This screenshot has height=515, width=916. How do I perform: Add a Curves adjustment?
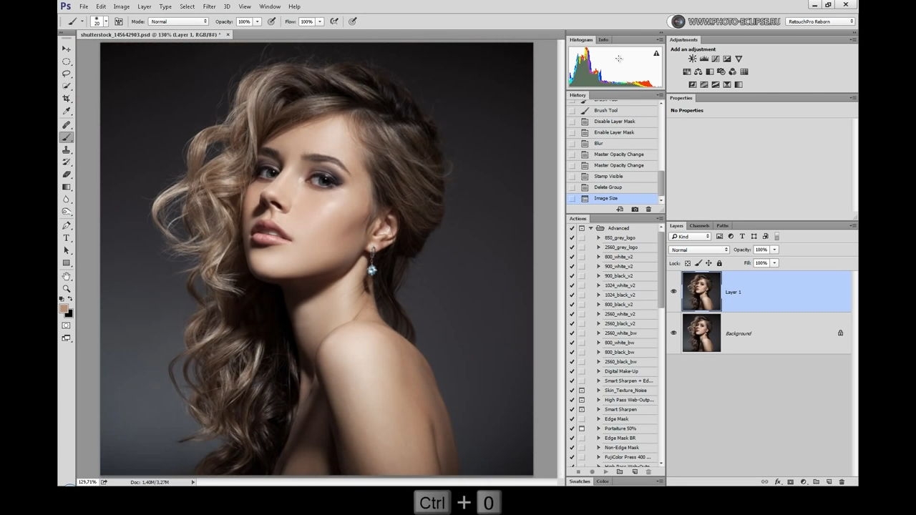[x=716, y=59]
